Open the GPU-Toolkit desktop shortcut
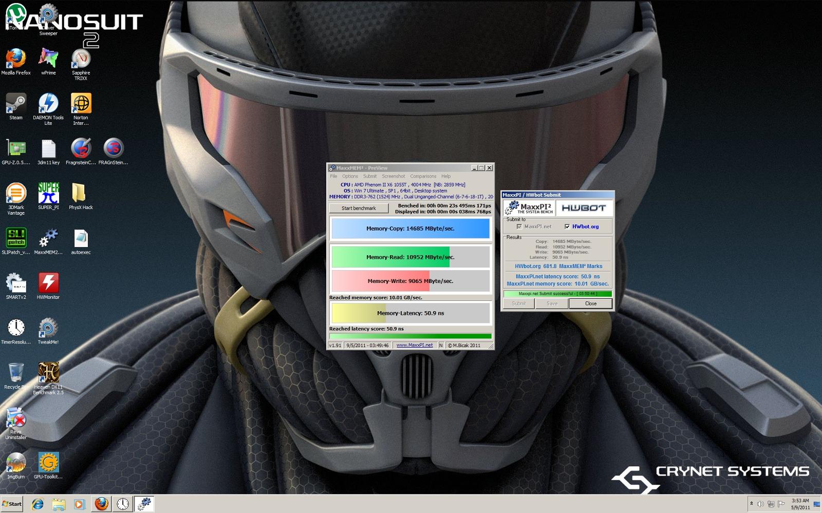822x513 pixels. pos(48,466)
